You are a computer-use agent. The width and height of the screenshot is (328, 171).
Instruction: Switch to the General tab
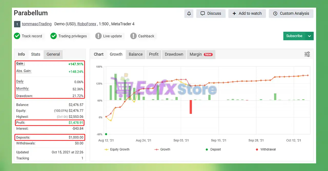(x=53, y=54)
